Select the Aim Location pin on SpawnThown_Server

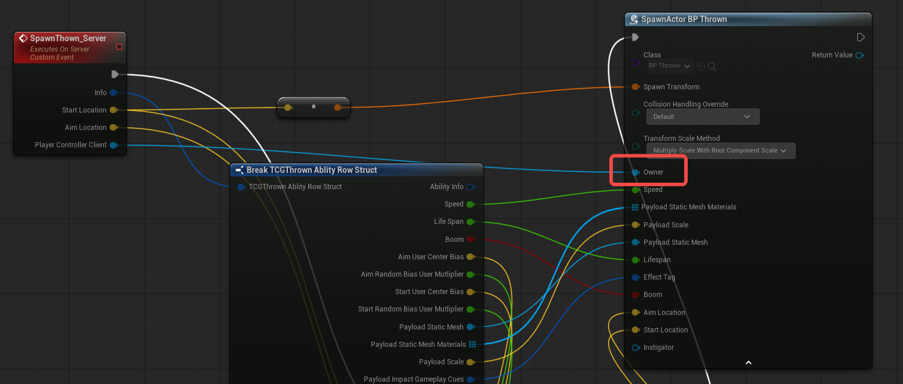coord(114,128)
